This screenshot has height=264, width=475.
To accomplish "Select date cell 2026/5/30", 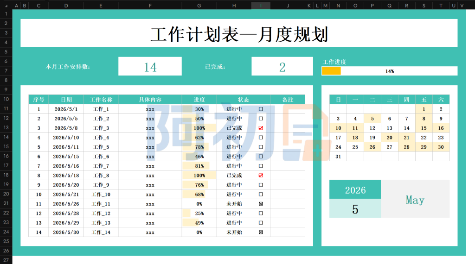I will [x=66, y=232].
